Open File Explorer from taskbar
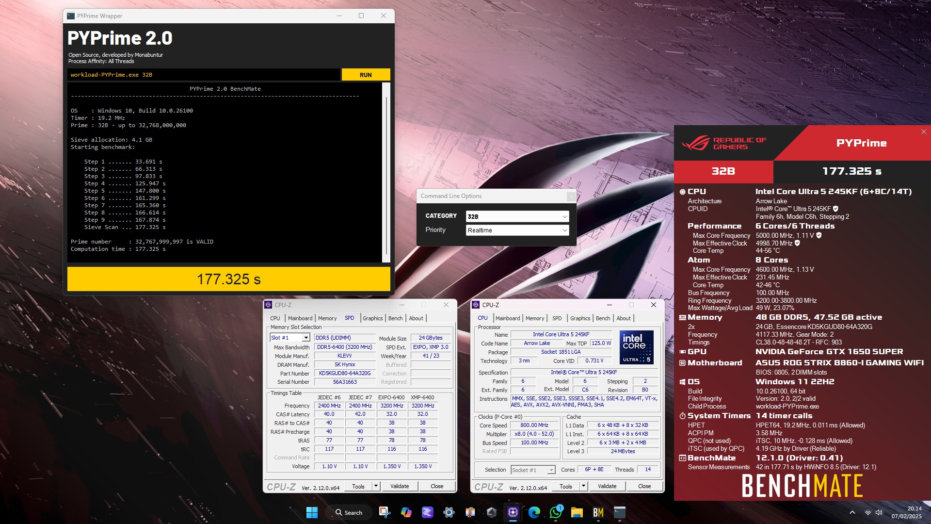 click(577, 512)
